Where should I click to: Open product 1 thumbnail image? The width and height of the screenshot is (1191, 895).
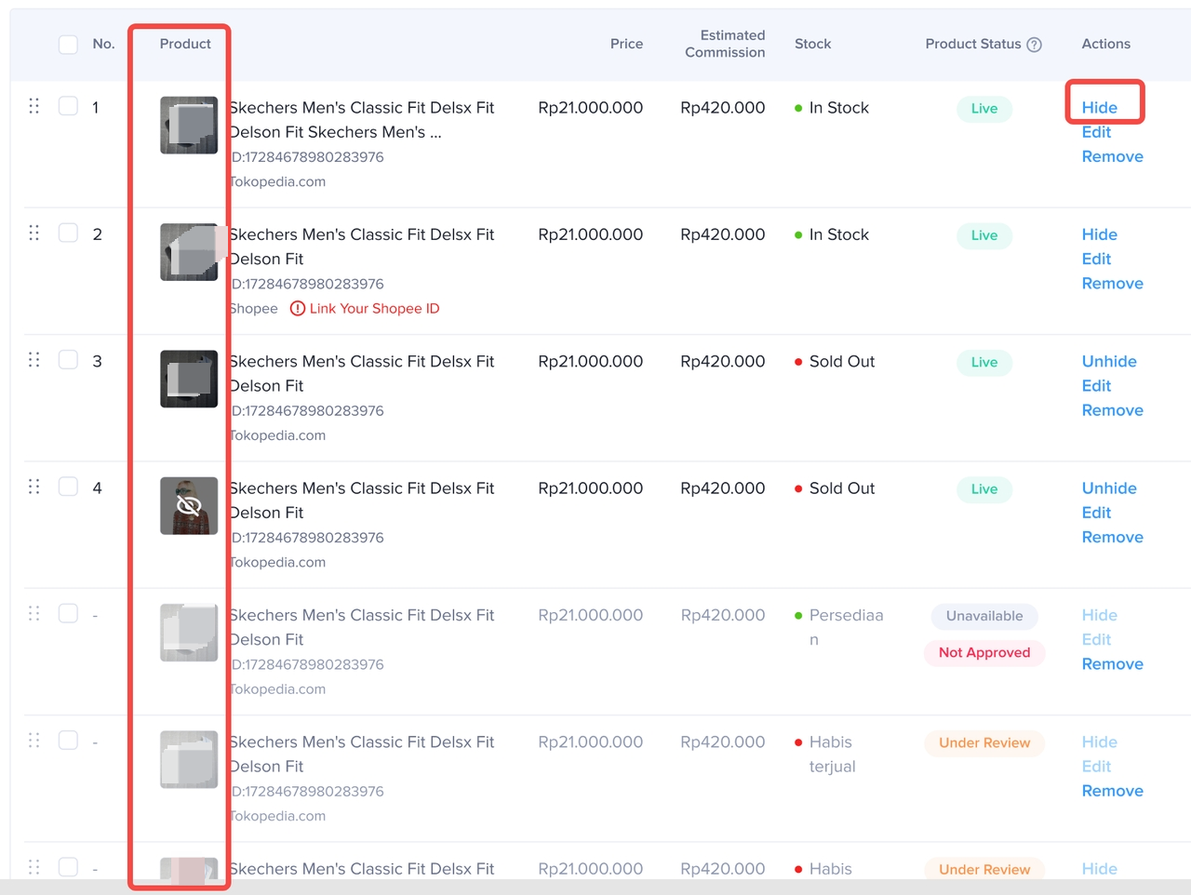pos(189,126)
